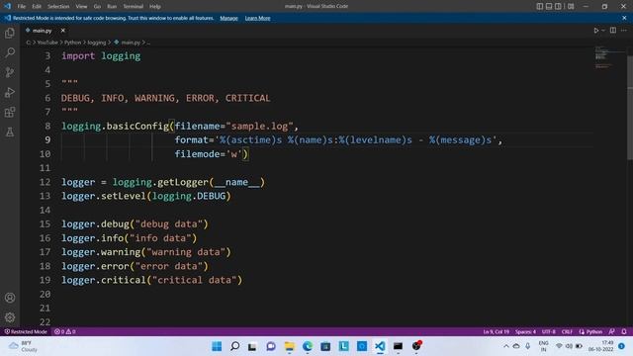This screenshot has height=356, width=633.
Task: Open the Search view in activity bar
Action: coord(10,52)
